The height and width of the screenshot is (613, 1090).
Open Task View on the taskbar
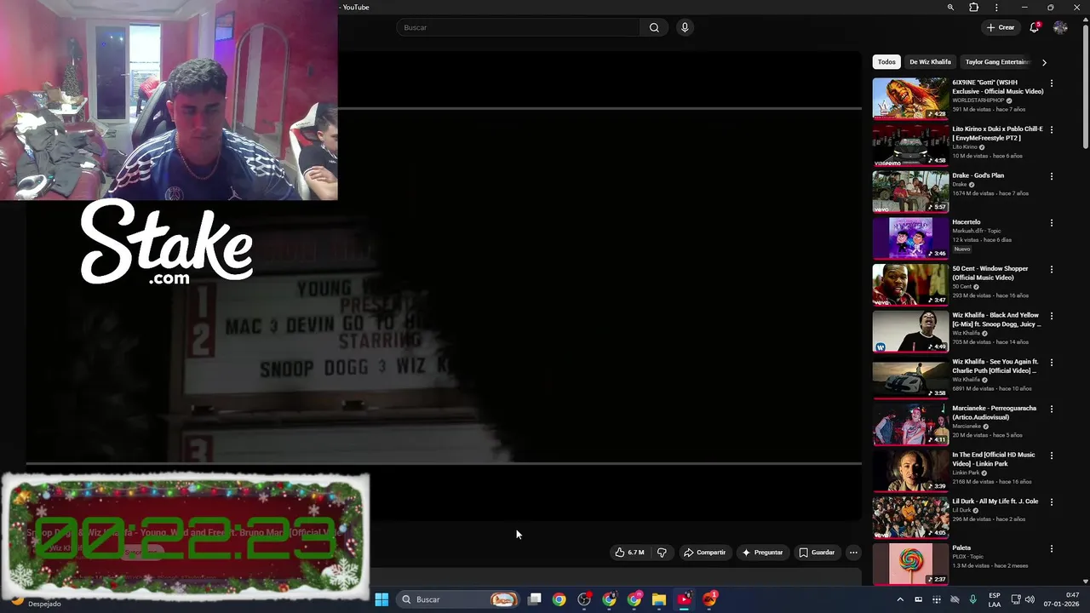(x=535, y=599)
